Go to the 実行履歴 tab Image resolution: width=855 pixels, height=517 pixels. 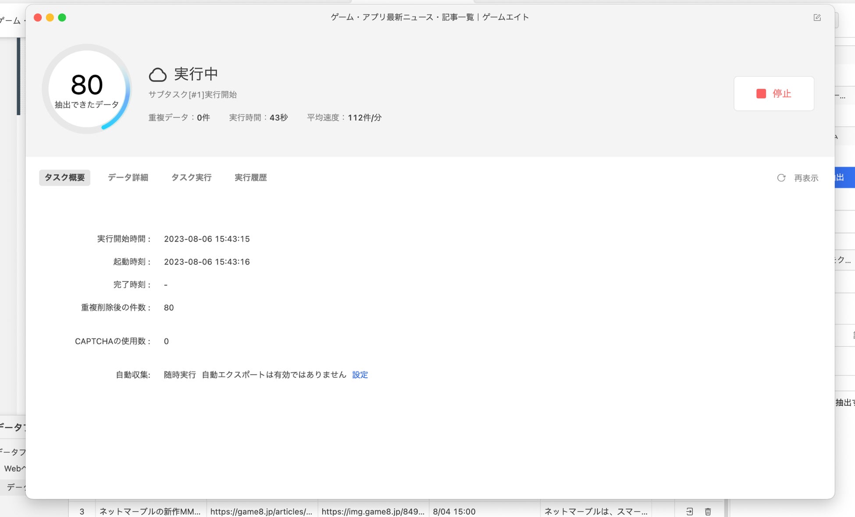click(x=250, y=178)
